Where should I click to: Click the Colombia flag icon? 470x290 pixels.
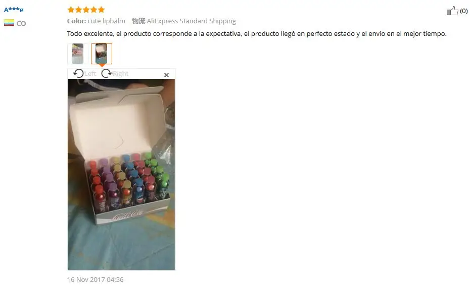(9, 23)
